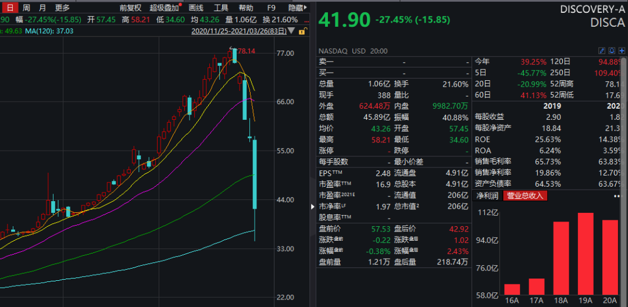Click the red ellipsis after 换 21.60%
Screen dimensions: 628x307
(x=306, y=20)
